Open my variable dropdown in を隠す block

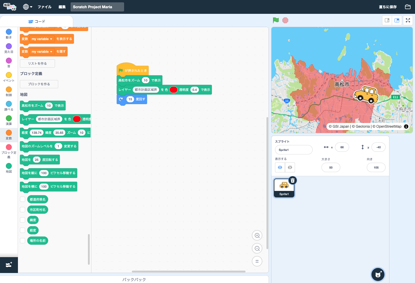coord(42,51)
